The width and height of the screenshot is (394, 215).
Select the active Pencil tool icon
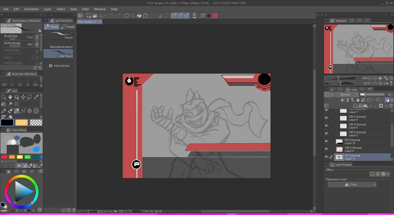17,111
